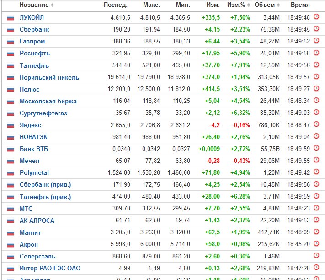Click the Изм. column header
This screenshot has width=325, height=280.
tap(213, 5)
